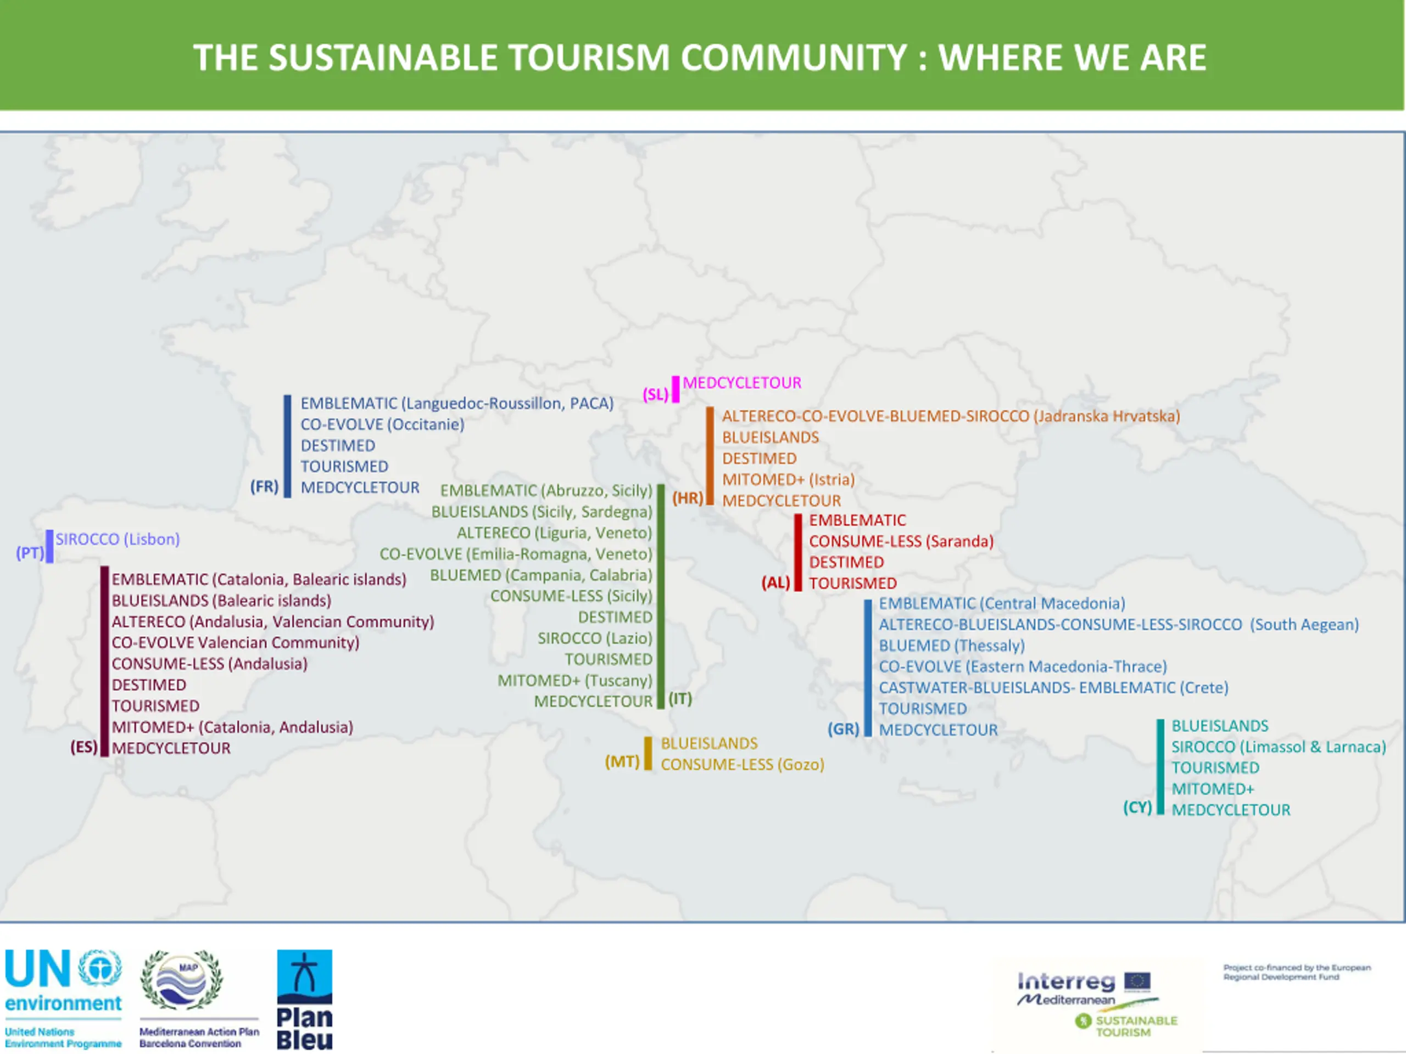Click 'CO-EVOLVE Valencian Community)' line
Screen dimensions: 1406x1054
click(x=235, y=642)
